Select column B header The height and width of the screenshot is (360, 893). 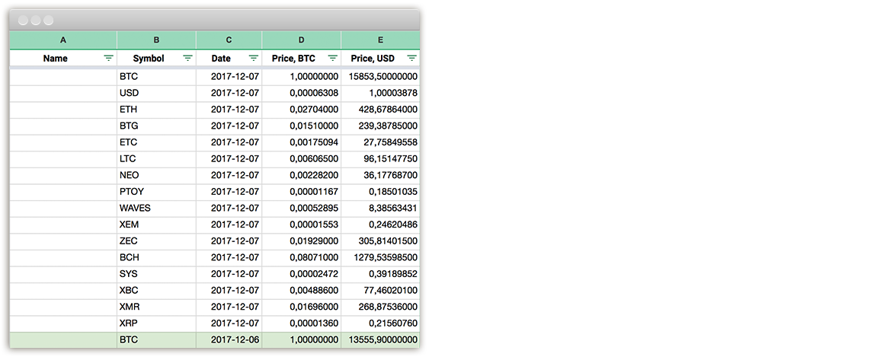click(157, 40)
